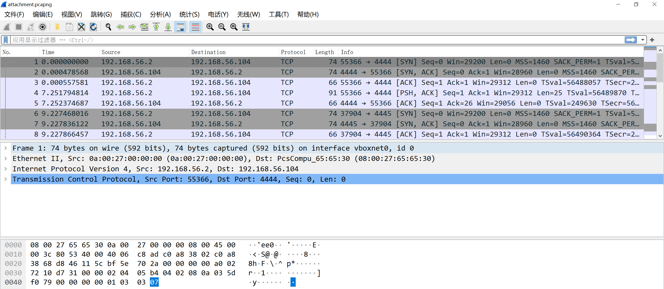Save this capture file

coord(69,27)
